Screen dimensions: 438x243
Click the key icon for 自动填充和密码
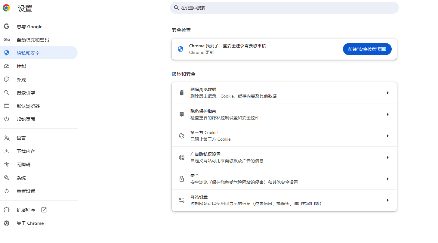pos(7,40)
